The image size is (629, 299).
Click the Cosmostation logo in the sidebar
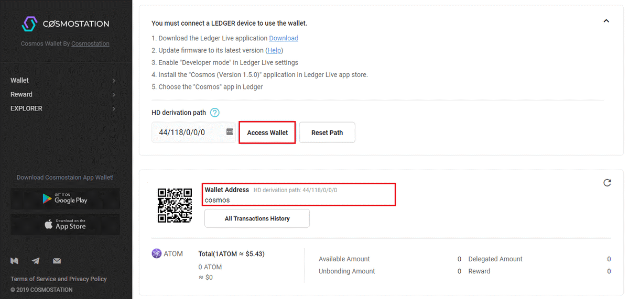click(65, 24)
